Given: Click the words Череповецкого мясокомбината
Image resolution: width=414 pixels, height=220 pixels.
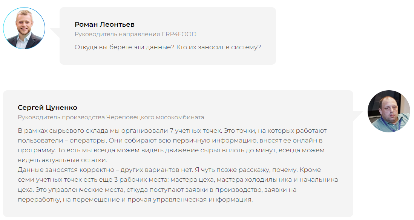Looking at the screenshot, I should tap(155, 117).
